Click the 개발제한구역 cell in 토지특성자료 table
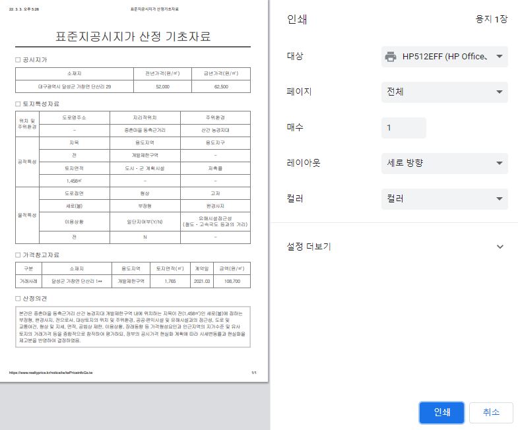518x430 pixels. click(145, 155)
